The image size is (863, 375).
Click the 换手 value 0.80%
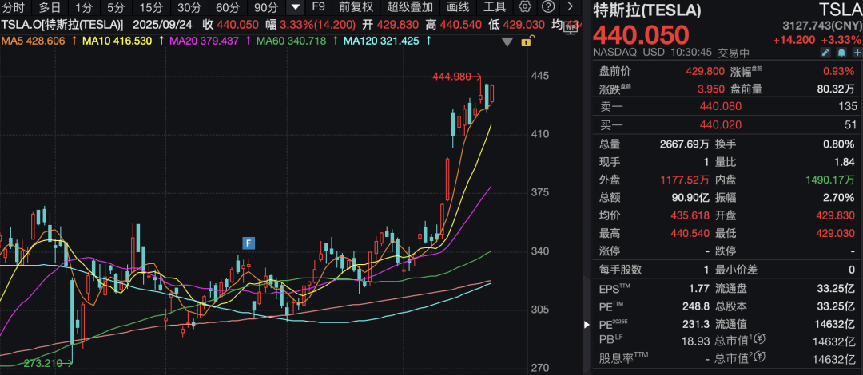point(839,144)
